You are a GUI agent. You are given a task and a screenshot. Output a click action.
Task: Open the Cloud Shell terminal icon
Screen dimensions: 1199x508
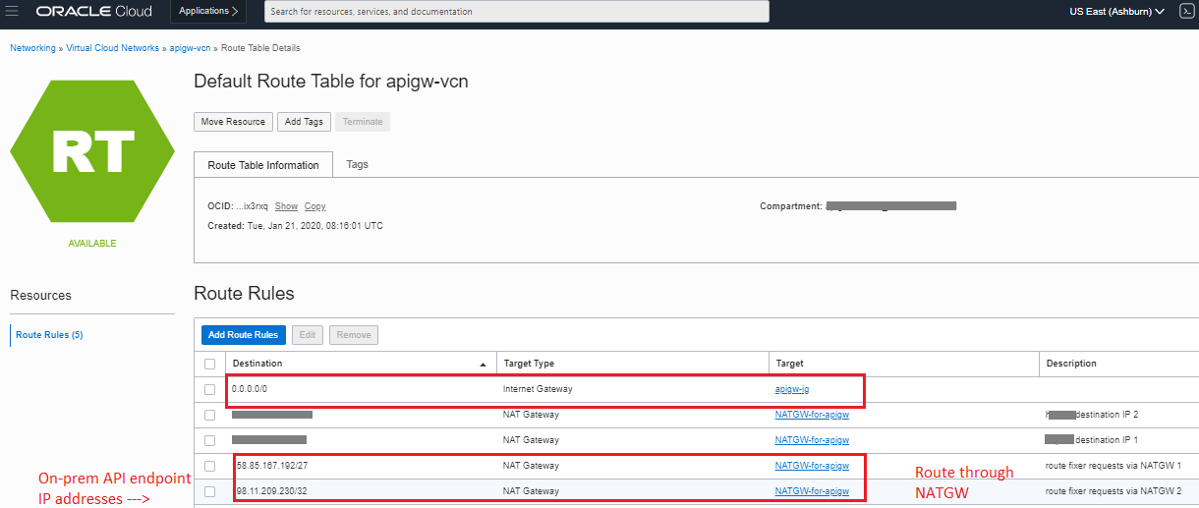click(x=1185, y=12)
